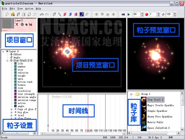Click the Undo arrow icon
The width and height of the screenshot is (185, 140).
(42, 14)
